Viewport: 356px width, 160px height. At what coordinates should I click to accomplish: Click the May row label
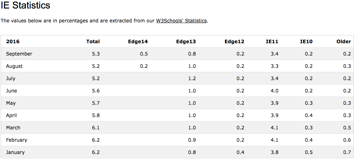pos(11,103)
